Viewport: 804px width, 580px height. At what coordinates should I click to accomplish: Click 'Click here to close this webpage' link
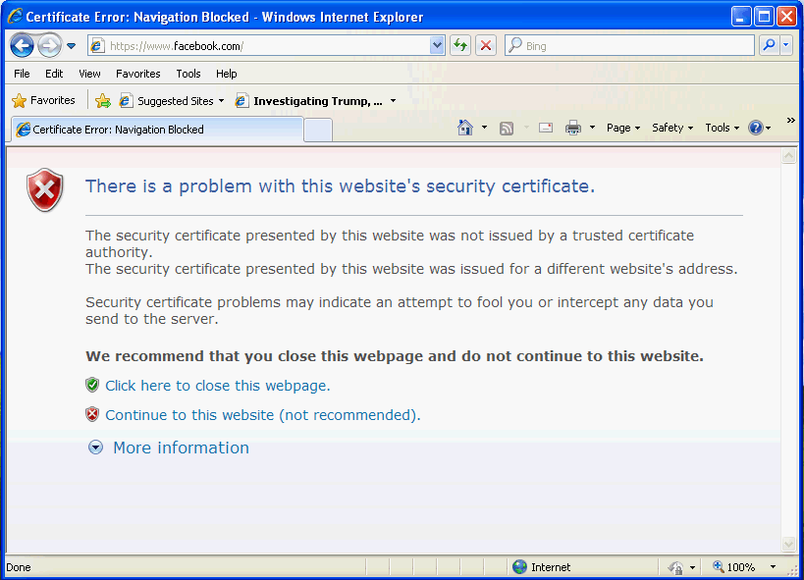217,386
